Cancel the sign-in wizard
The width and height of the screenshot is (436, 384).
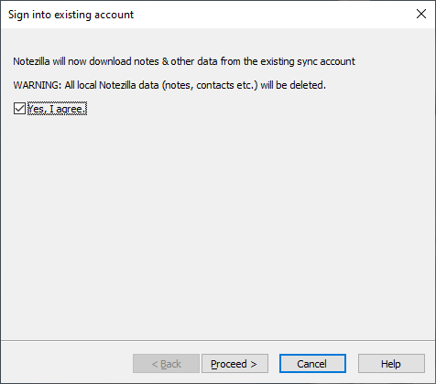312,364
